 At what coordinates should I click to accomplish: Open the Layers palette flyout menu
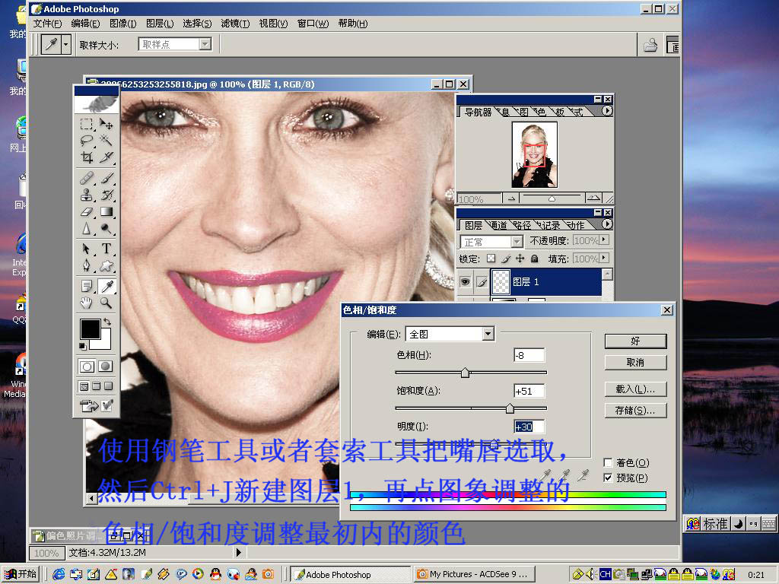607,224
